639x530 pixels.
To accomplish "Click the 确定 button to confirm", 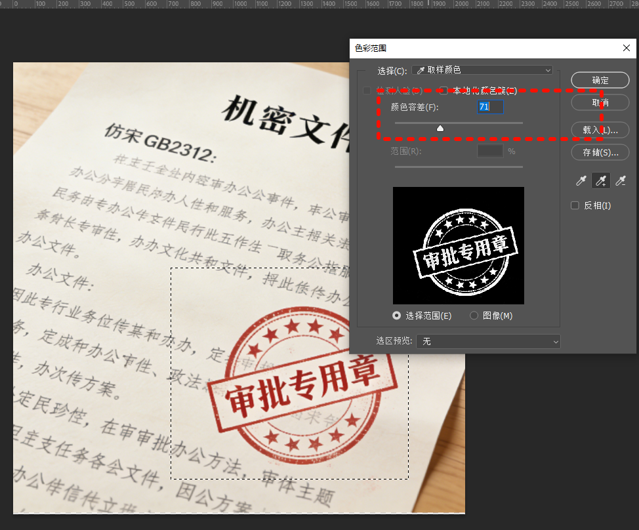I will tap(600, 80).
